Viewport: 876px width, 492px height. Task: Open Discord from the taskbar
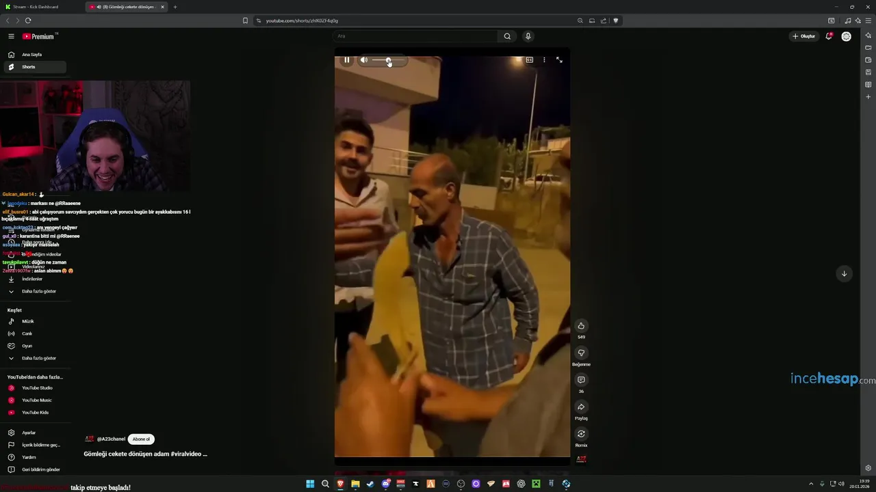click(385, 484)
